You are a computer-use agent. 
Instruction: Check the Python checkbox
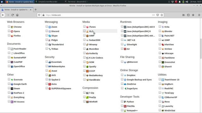pos(122,101)
